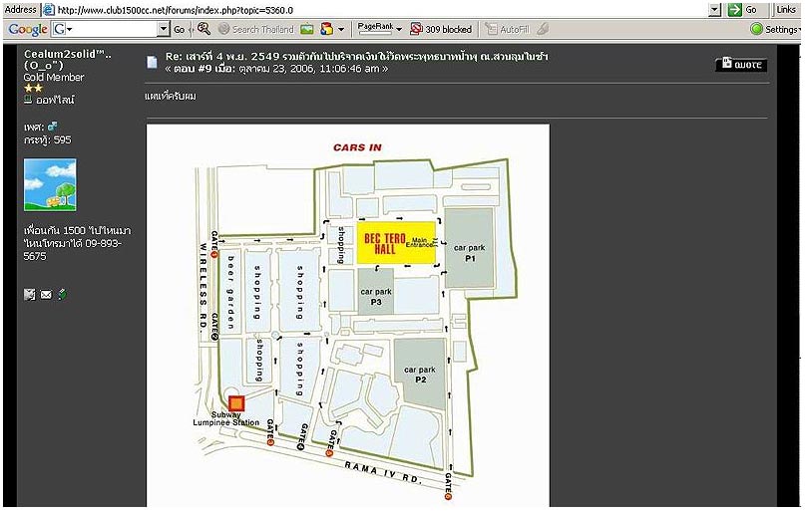Click the email envelope icon

click(46, 294)
